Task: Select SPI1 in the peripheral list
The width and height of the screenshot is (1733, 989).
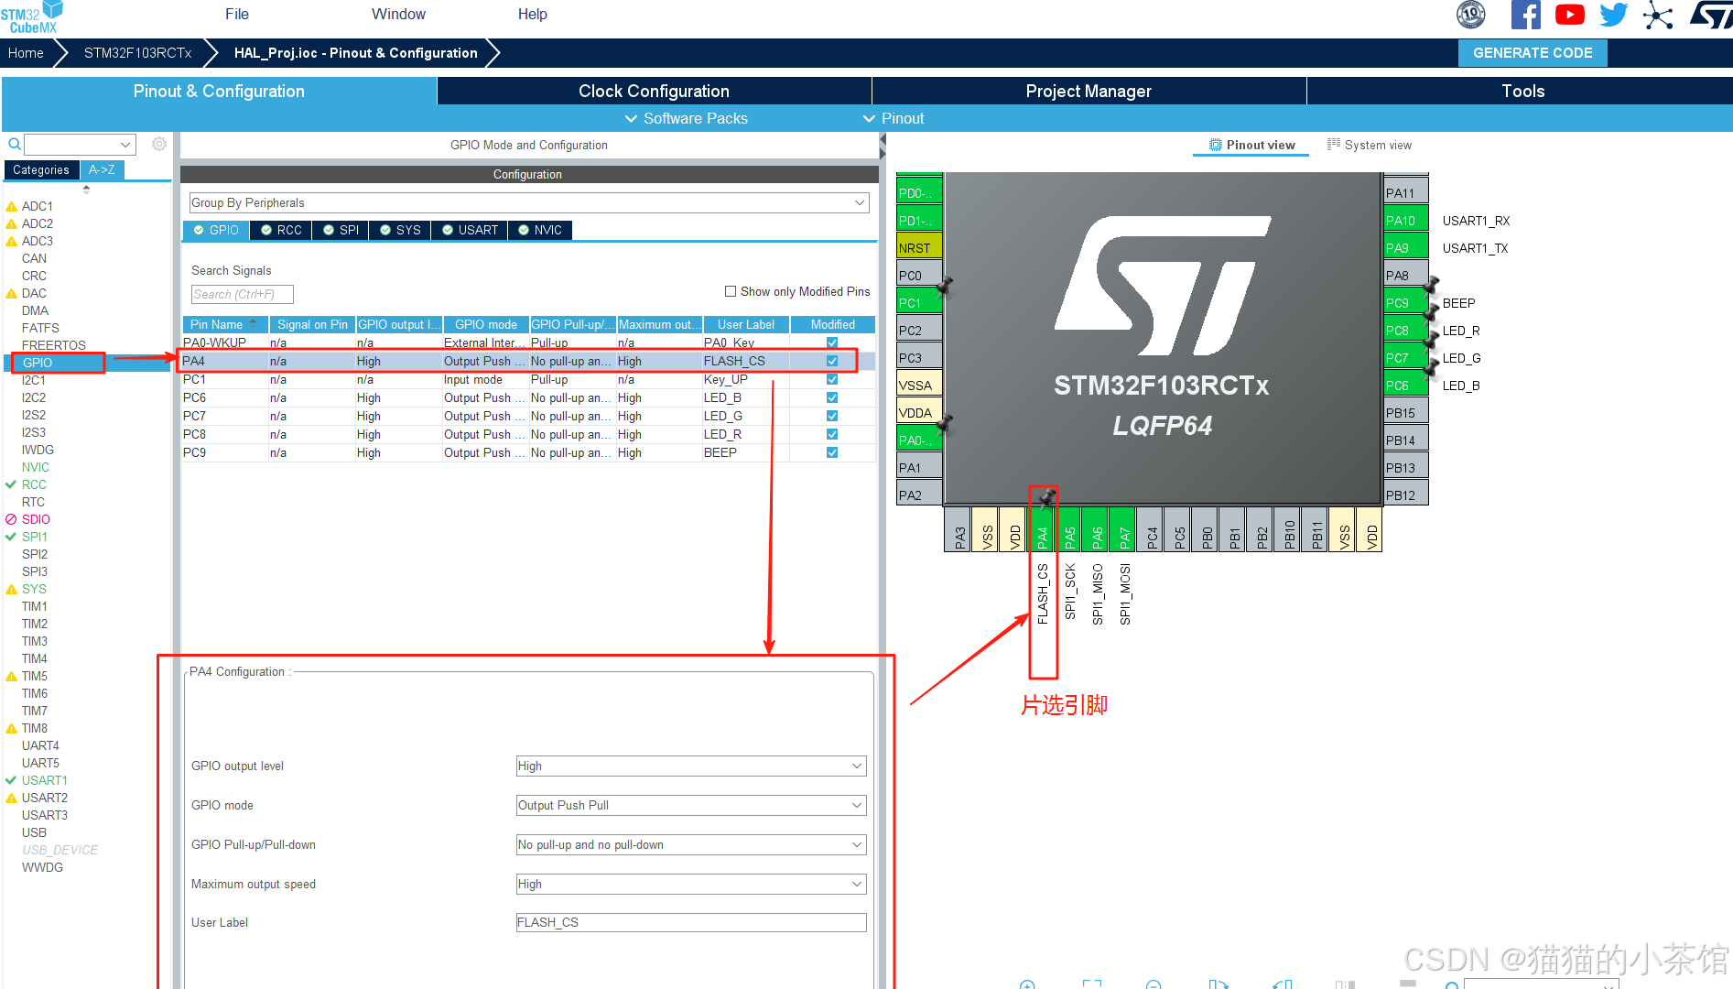Action: coord(34,537)
